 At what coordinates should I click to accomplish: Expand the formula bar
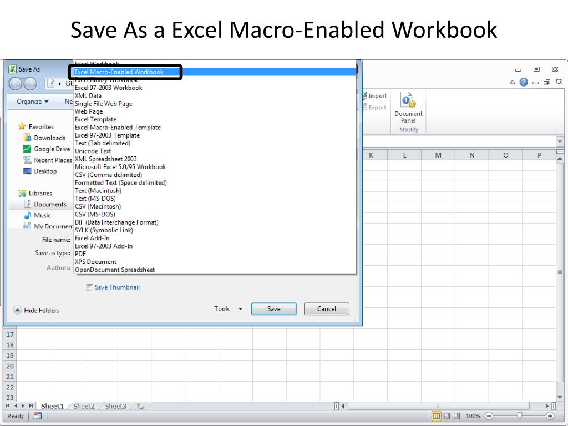tap(560, 141)
